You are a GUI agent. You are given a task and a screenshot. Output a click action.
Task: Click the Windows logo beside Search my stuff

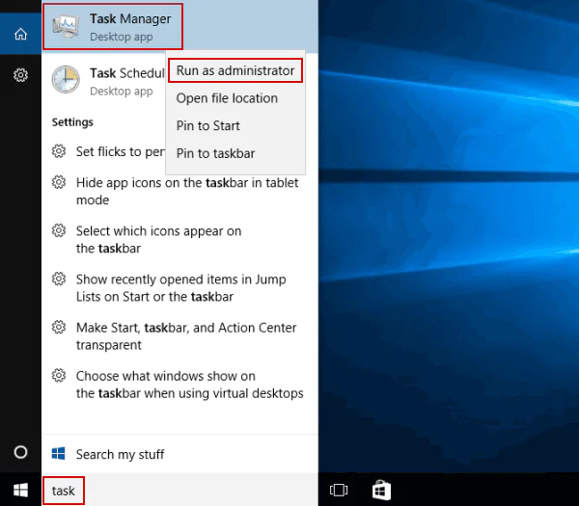point(58,454)
